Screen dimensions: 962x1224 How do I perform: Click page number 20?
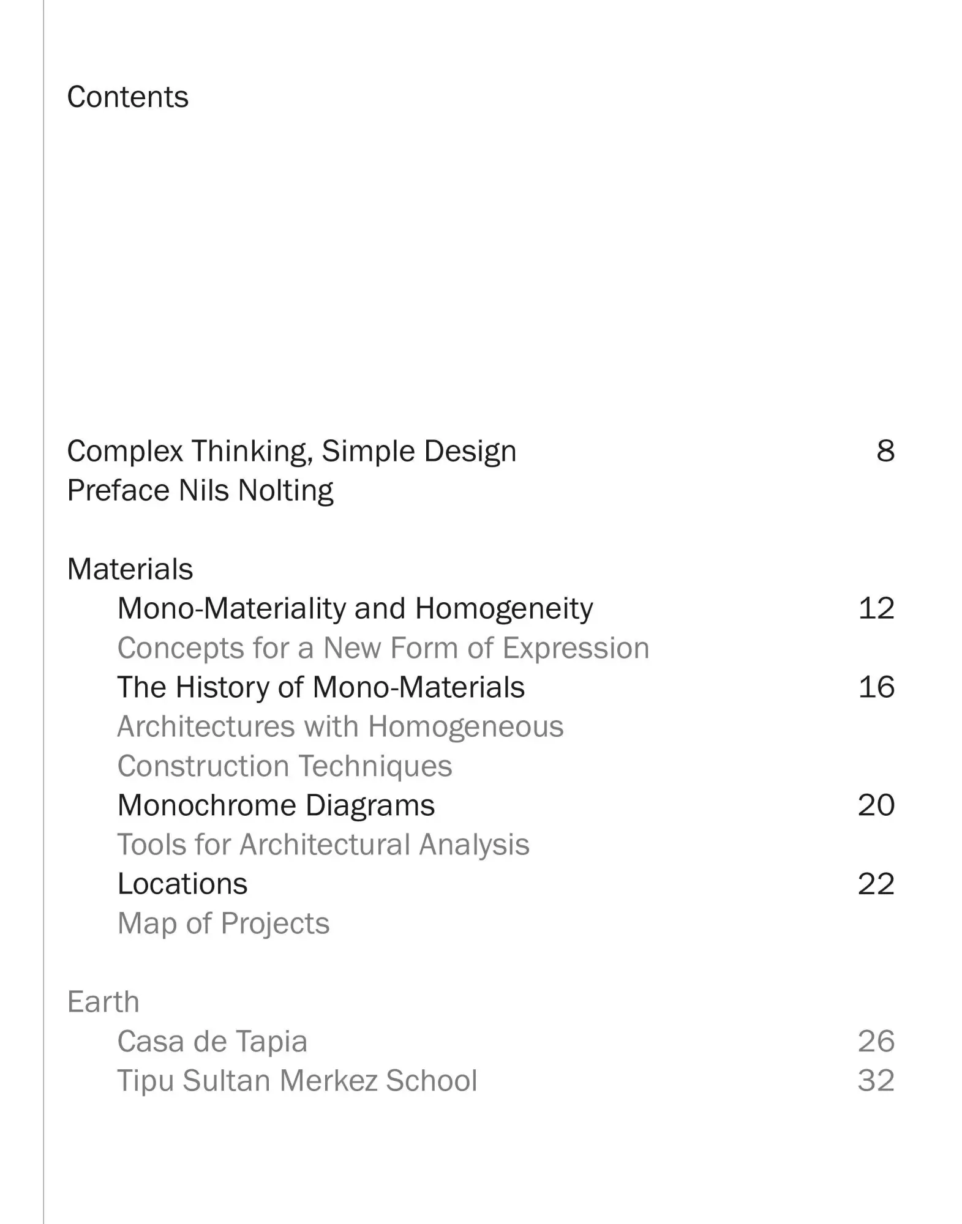[x=876, y=805]
